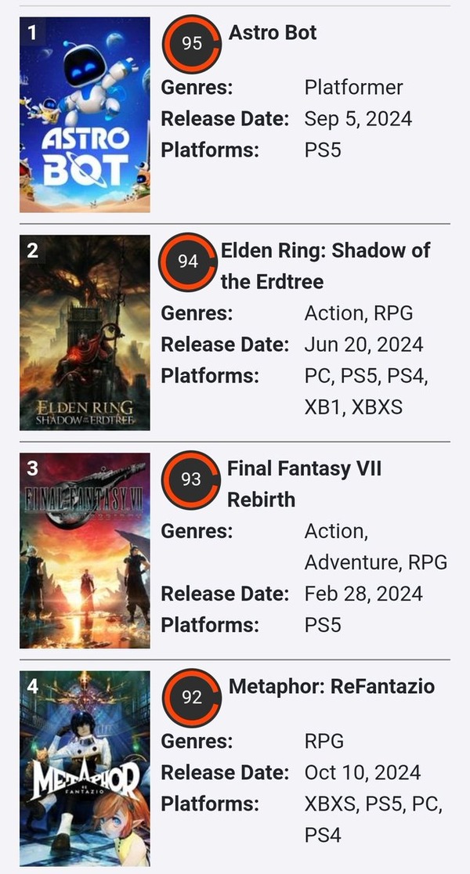This screenshot has width=470, height=874.
Task: Click the rank 3 badge on Final Fantasy cover
Action: click(32, 468)
